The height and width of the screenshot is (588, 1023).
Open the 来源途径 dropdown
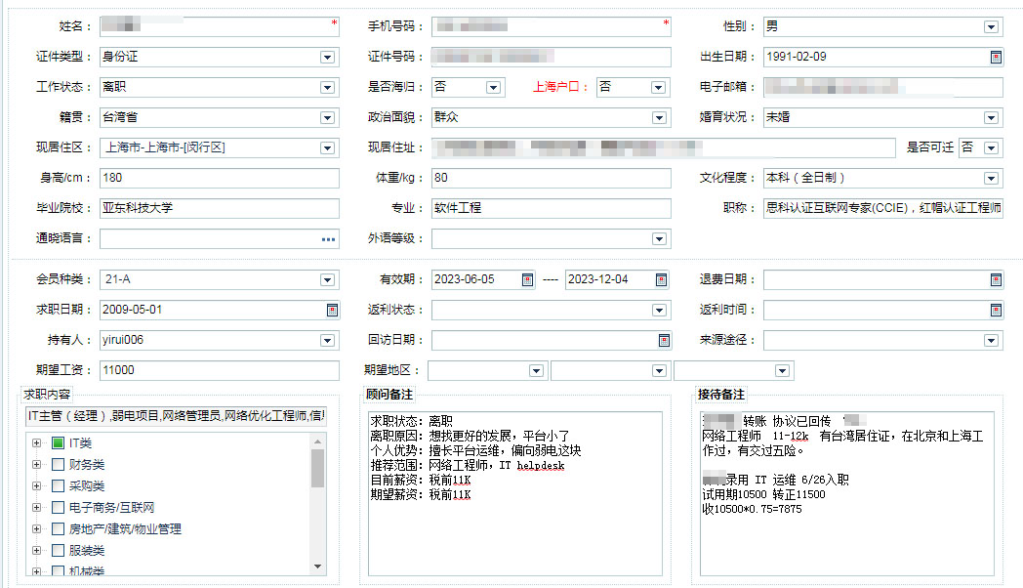tap(991, 340)
